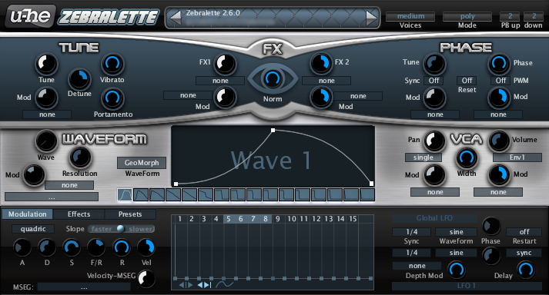Viewport: 549px width, 295px height.
Task: Toggle Global LFO Restart off switch
Action: click(x=524, y=232)
